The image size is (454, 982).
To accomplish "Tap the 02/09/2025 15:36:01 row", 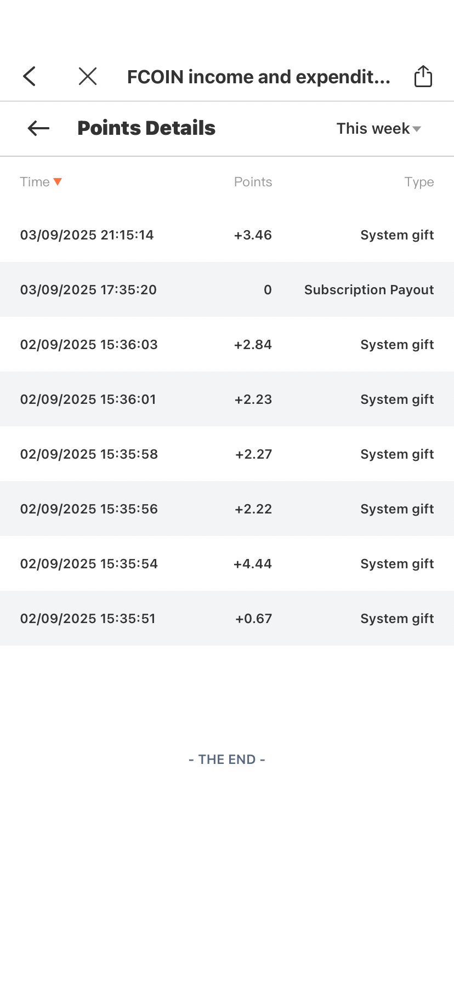I will (x=227, y=399).
